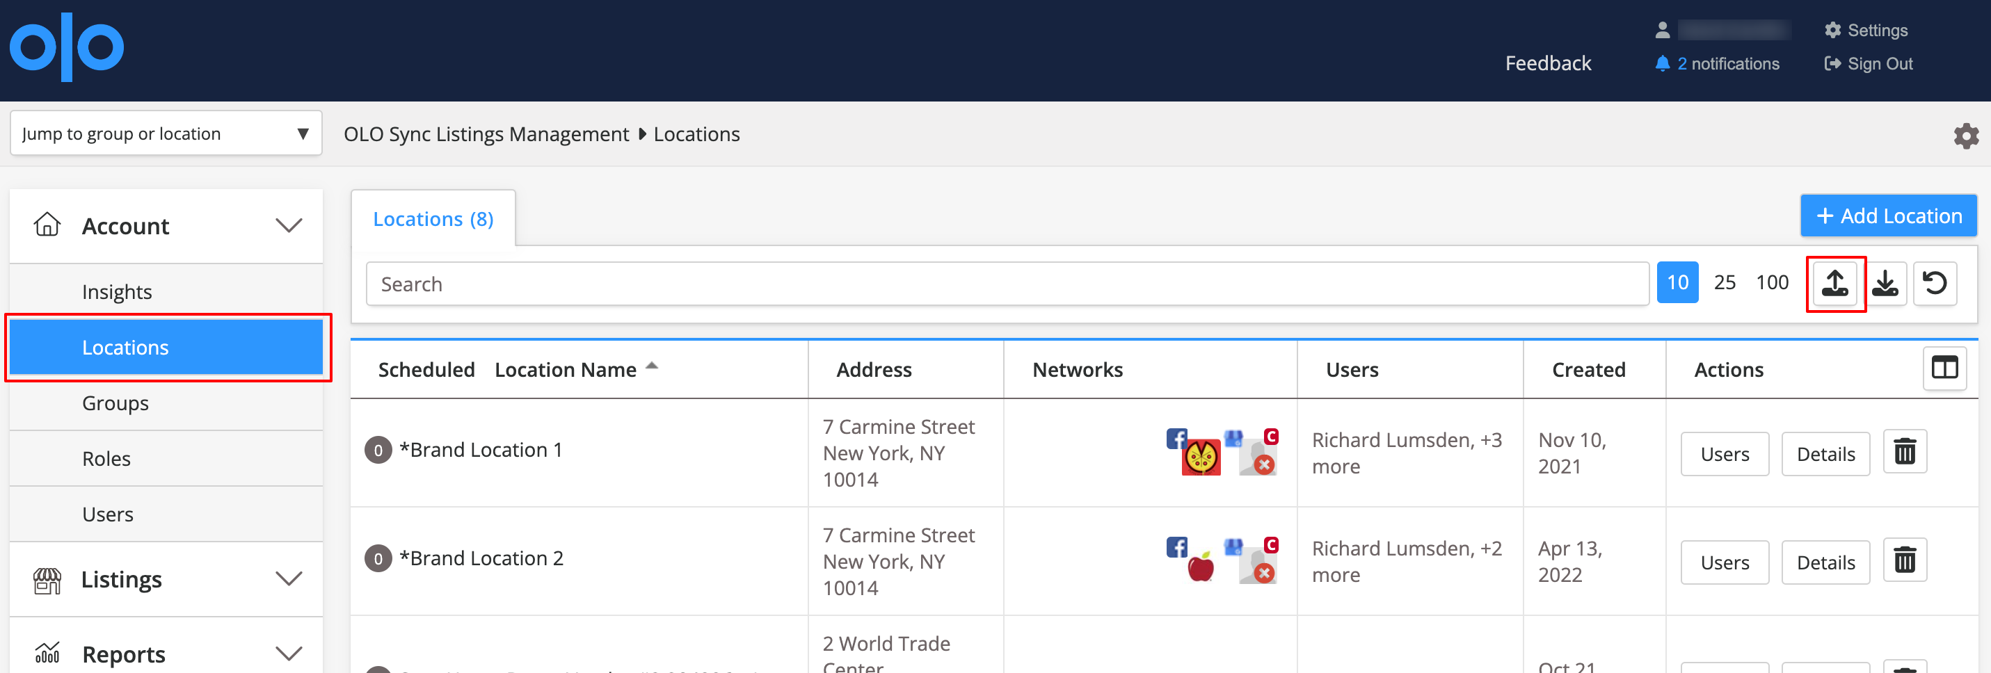Viewport: 1991px width, 673px height.
Task: Click OLO Sync Listings Management breadcrumb
Action: (x=486, y=134)
